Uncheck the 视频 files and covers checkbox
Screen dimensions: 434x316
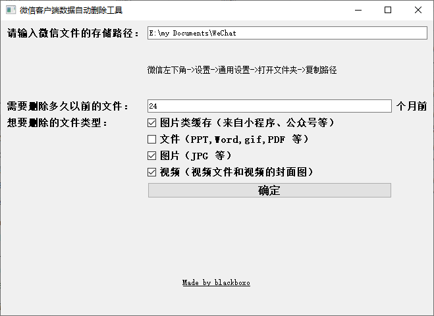[151, 172]
